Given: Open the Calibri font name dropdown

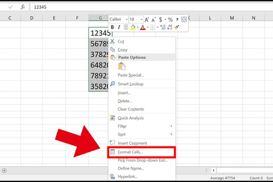Looking at the screenshot, I should [126, 20].
